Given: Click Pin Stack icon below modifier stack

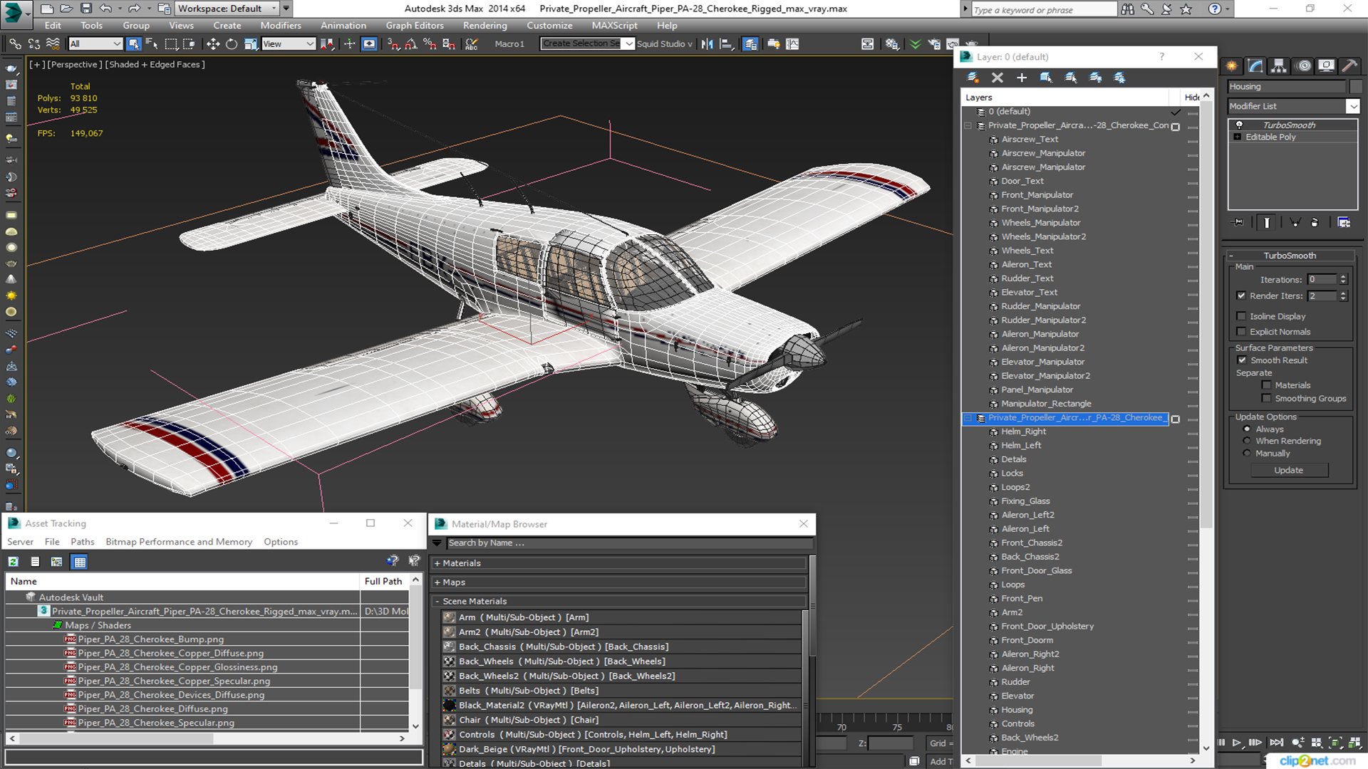Looking at the screenshot, I should (x=1239, y=223).
